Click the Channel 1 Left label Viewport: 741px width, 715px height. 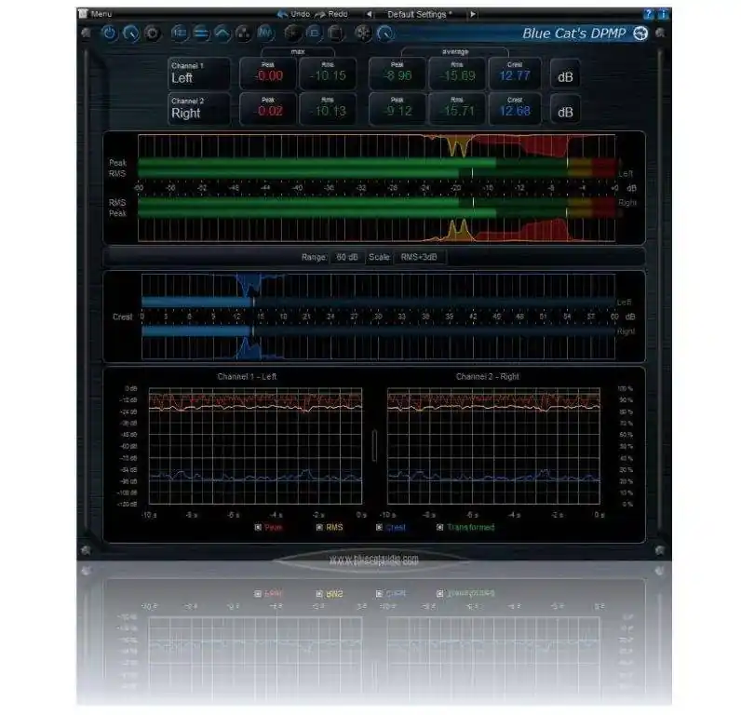point(199,74)
